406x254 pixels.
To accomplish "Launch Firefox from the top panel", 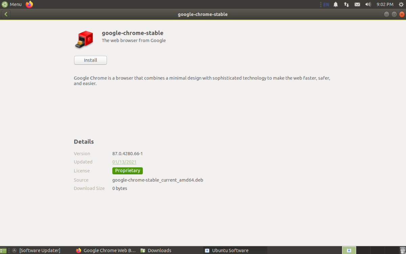I will click(29, 4).
